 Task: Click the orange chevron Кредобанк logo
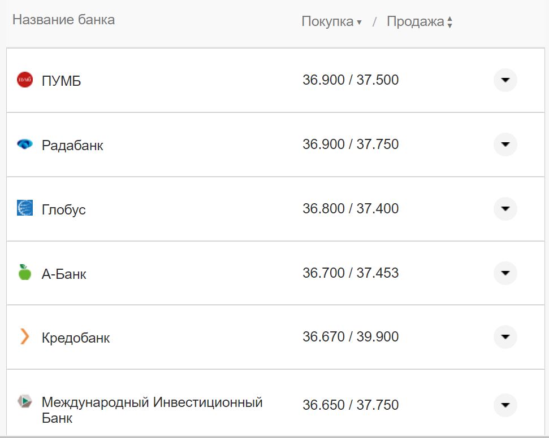(24, 337)
